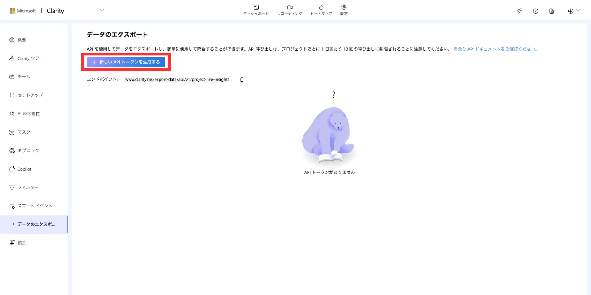Open 完全な API ドキュメント link
Screen dimensions: 591x295
(x=495, y=49)
